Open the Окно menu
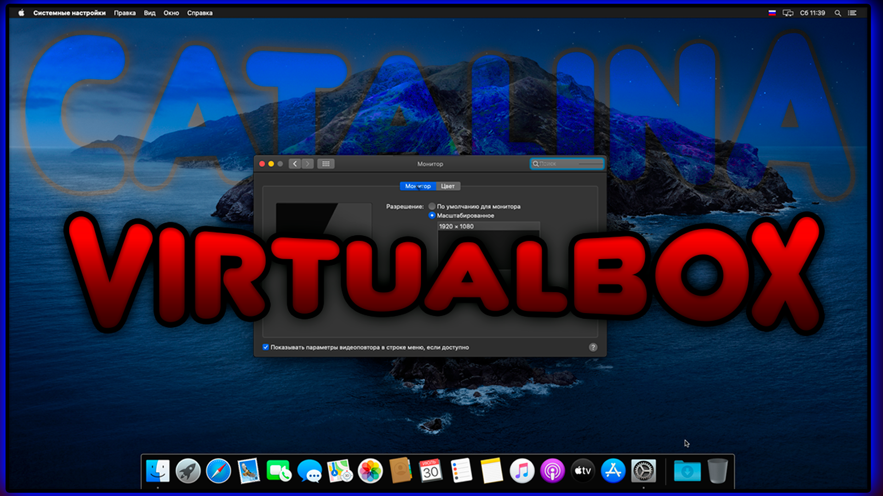The height and width of the screenshot is (496, 883). [x=171, y=13]
